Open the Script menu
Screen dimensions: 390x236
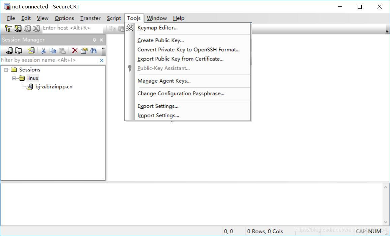pos(114,18)
